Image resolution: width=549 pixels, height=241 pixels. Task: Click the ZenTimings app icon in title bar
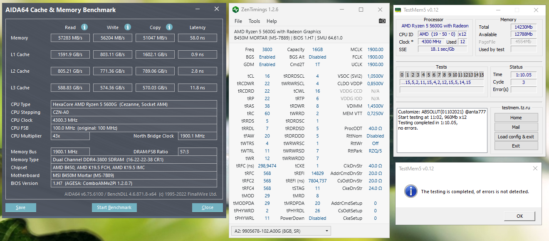coord(236,10)
